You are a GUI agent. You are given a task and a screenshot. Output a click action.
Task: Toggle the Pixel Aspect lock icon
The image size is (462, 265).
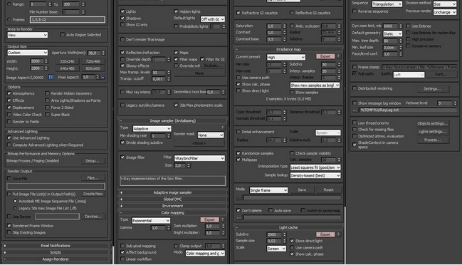coord(103,77)
